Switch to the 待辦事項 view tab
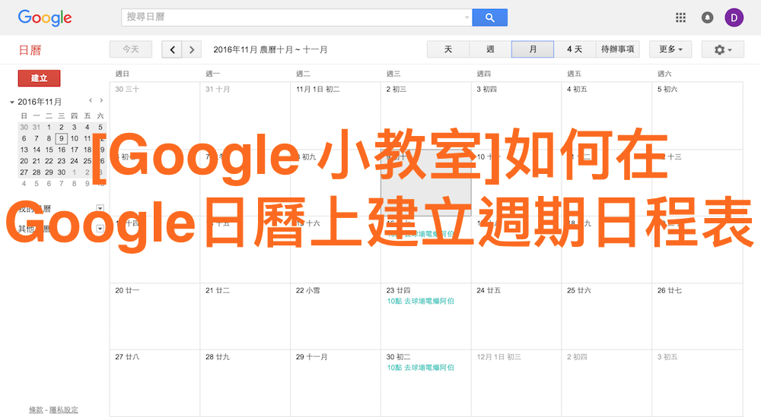Screen dimensions: 761x417 pos(617,49)
